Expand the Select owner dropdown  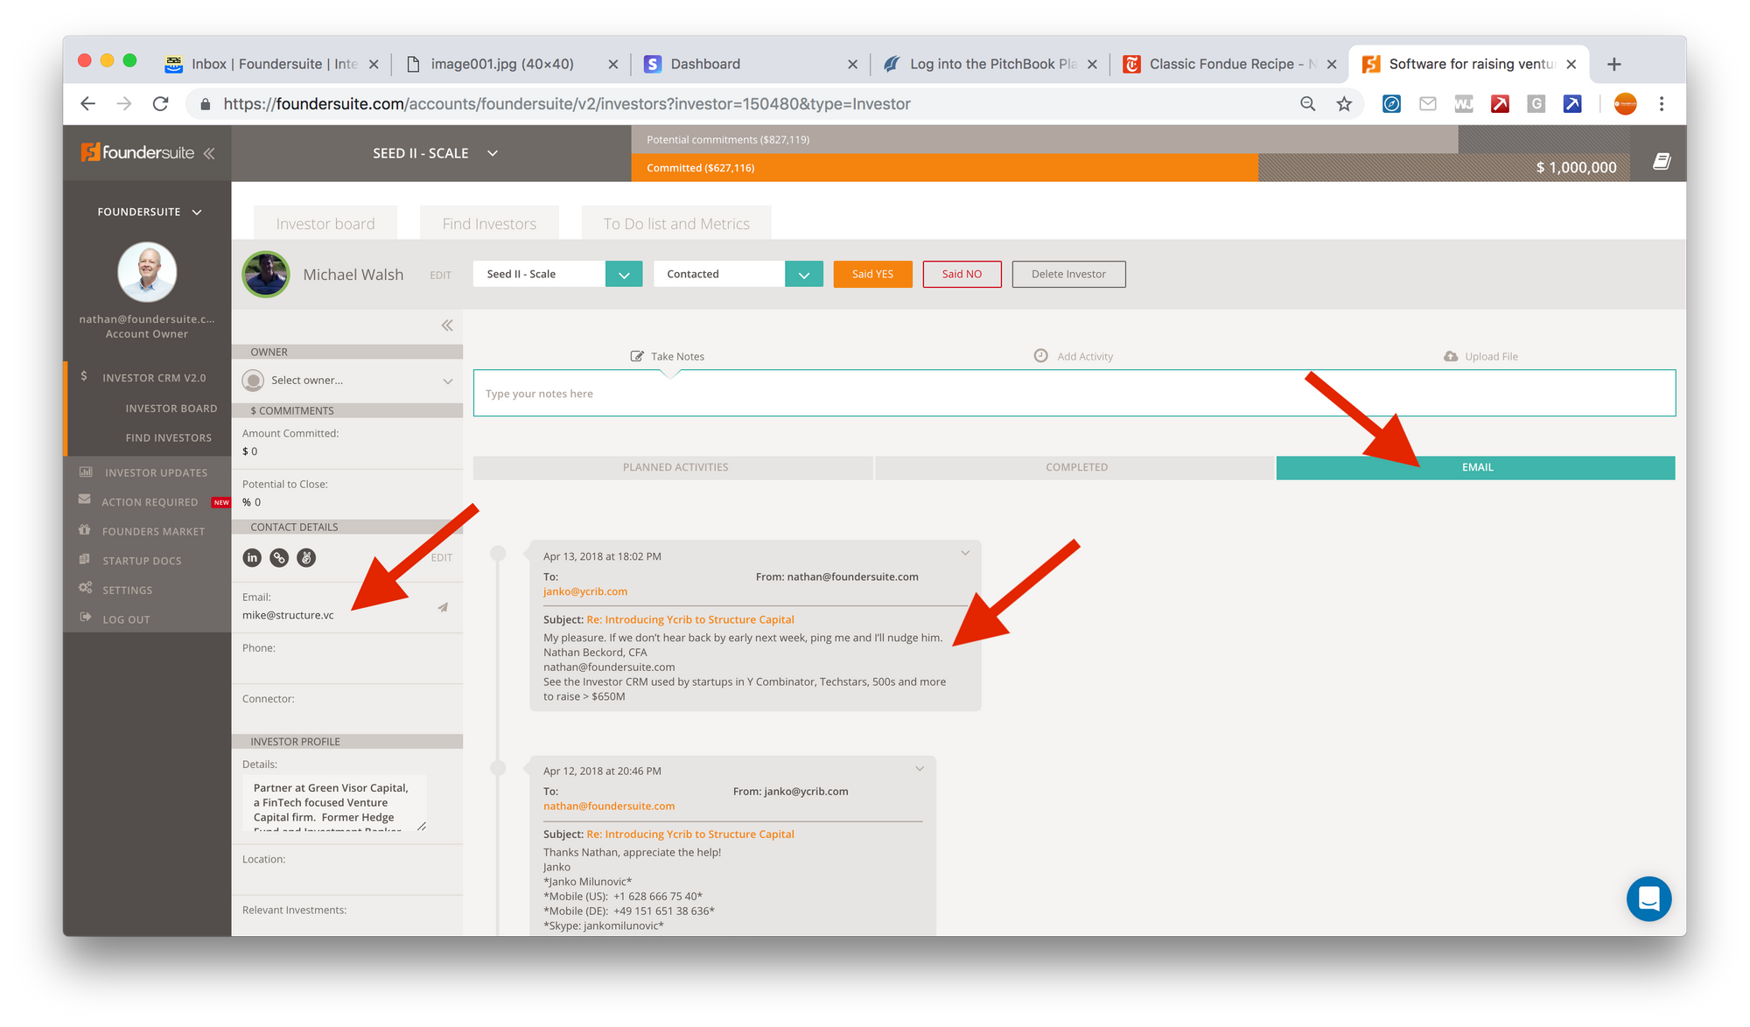447,381
